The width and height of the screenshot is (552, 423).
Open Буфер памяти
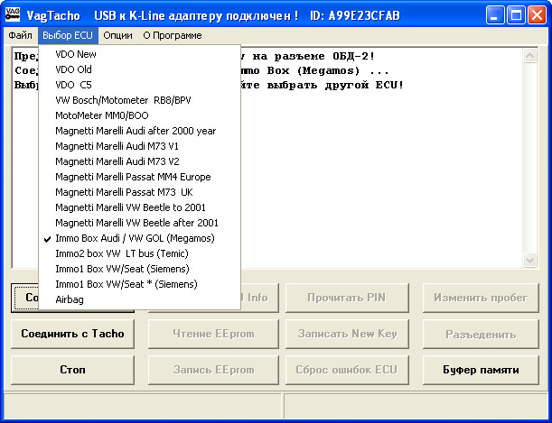(x=481, y=370)
